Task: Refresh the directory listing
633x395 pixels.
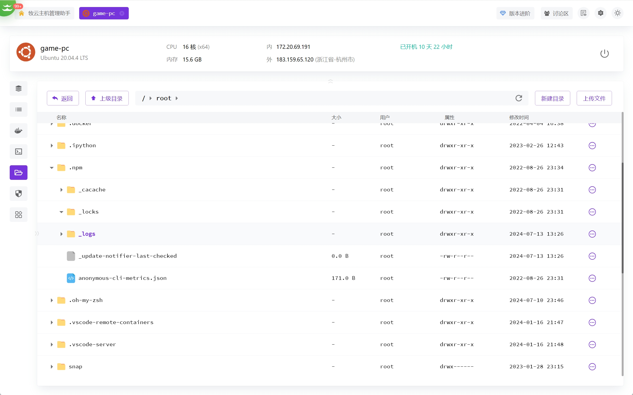Action: coord(519,98)
